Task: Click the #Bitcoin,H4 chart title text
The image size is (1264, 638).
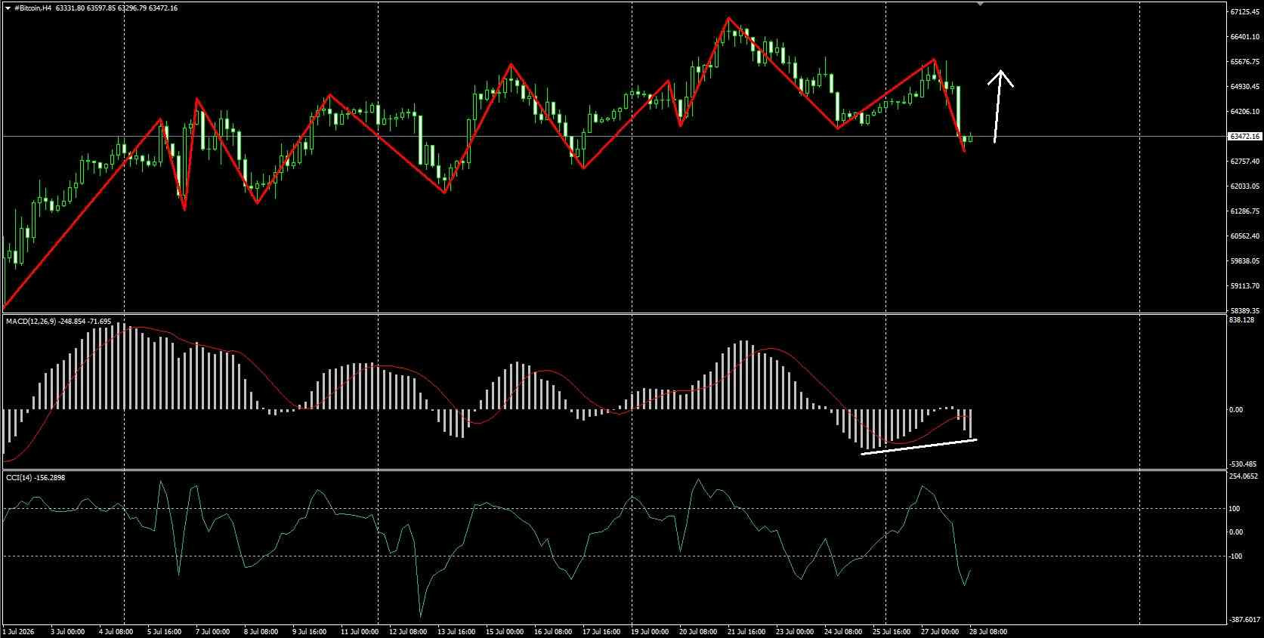Action: 33,8
